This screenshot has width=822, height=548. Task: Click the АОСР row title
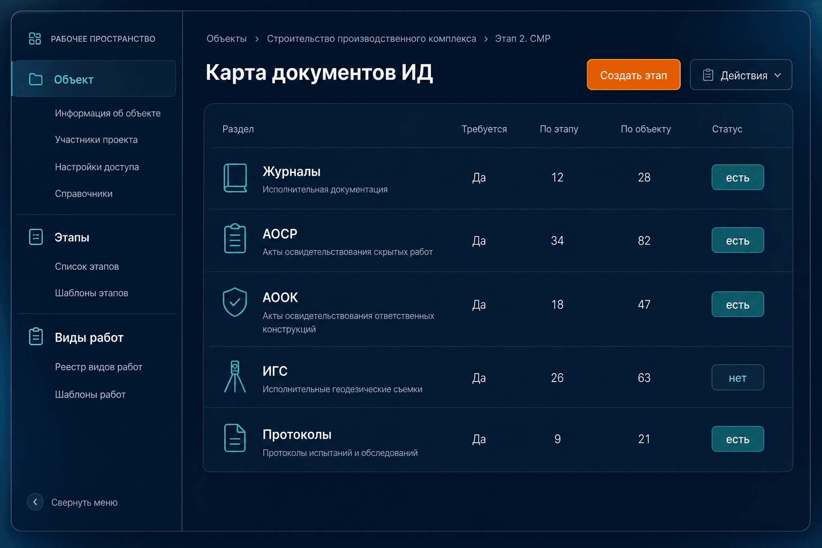click(279, 234)
